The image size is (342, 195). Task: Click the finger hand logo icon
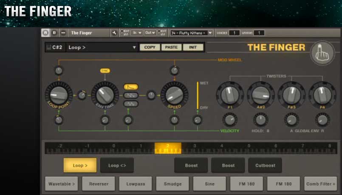coord(322,53)
